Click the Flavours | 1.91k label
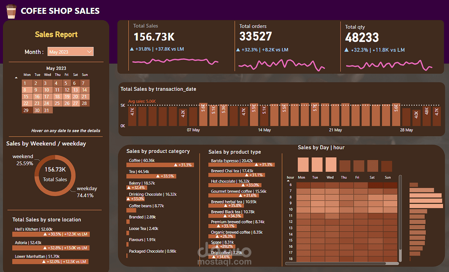 point(142,239)
